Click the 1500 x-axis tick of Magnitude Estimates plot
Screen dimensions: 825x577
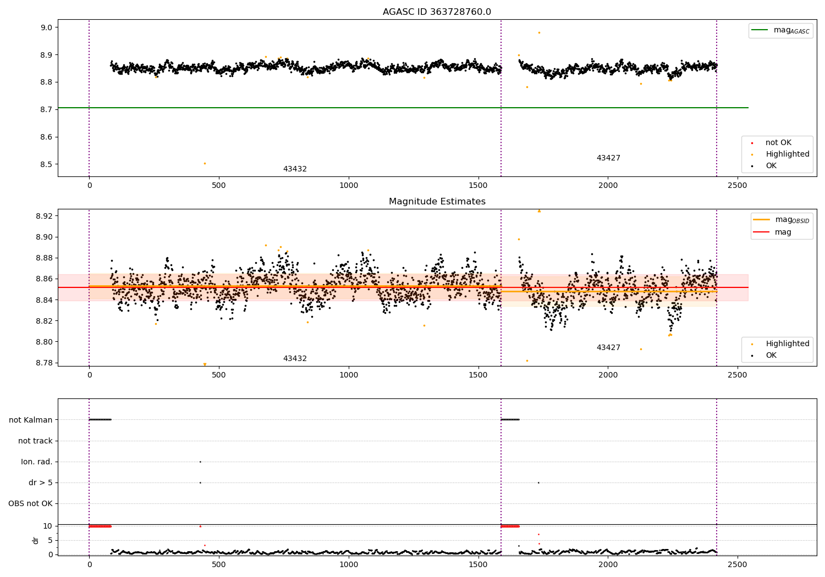[x=479, y=375]
